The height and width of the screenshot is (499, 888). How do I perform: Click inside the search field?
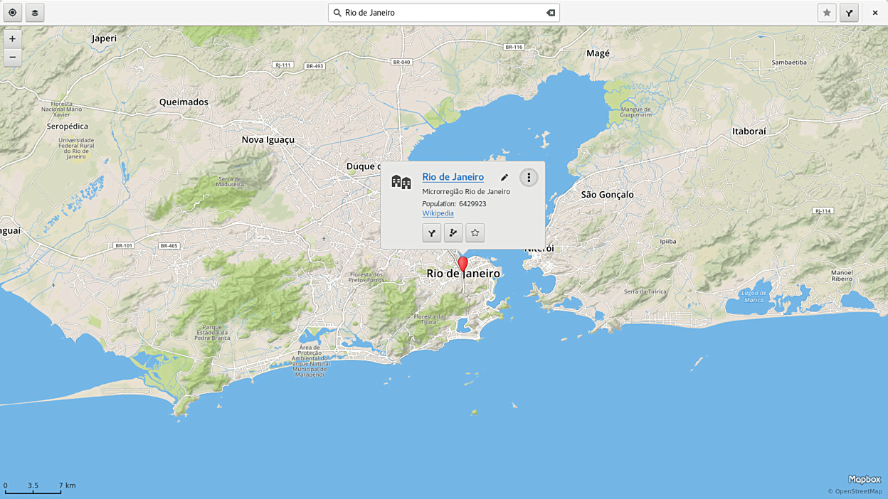(441, 13)
